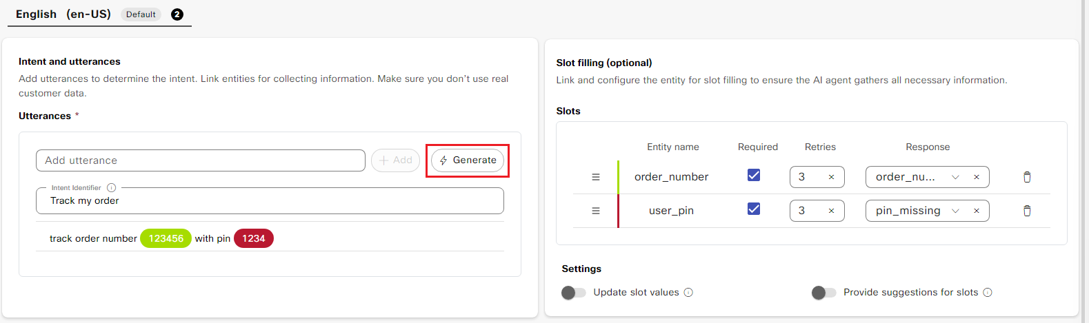This screenshot has height=323, width=1089.
Task: Turn on Provide suggestions for slots
Action: click(x=823, y=293)
